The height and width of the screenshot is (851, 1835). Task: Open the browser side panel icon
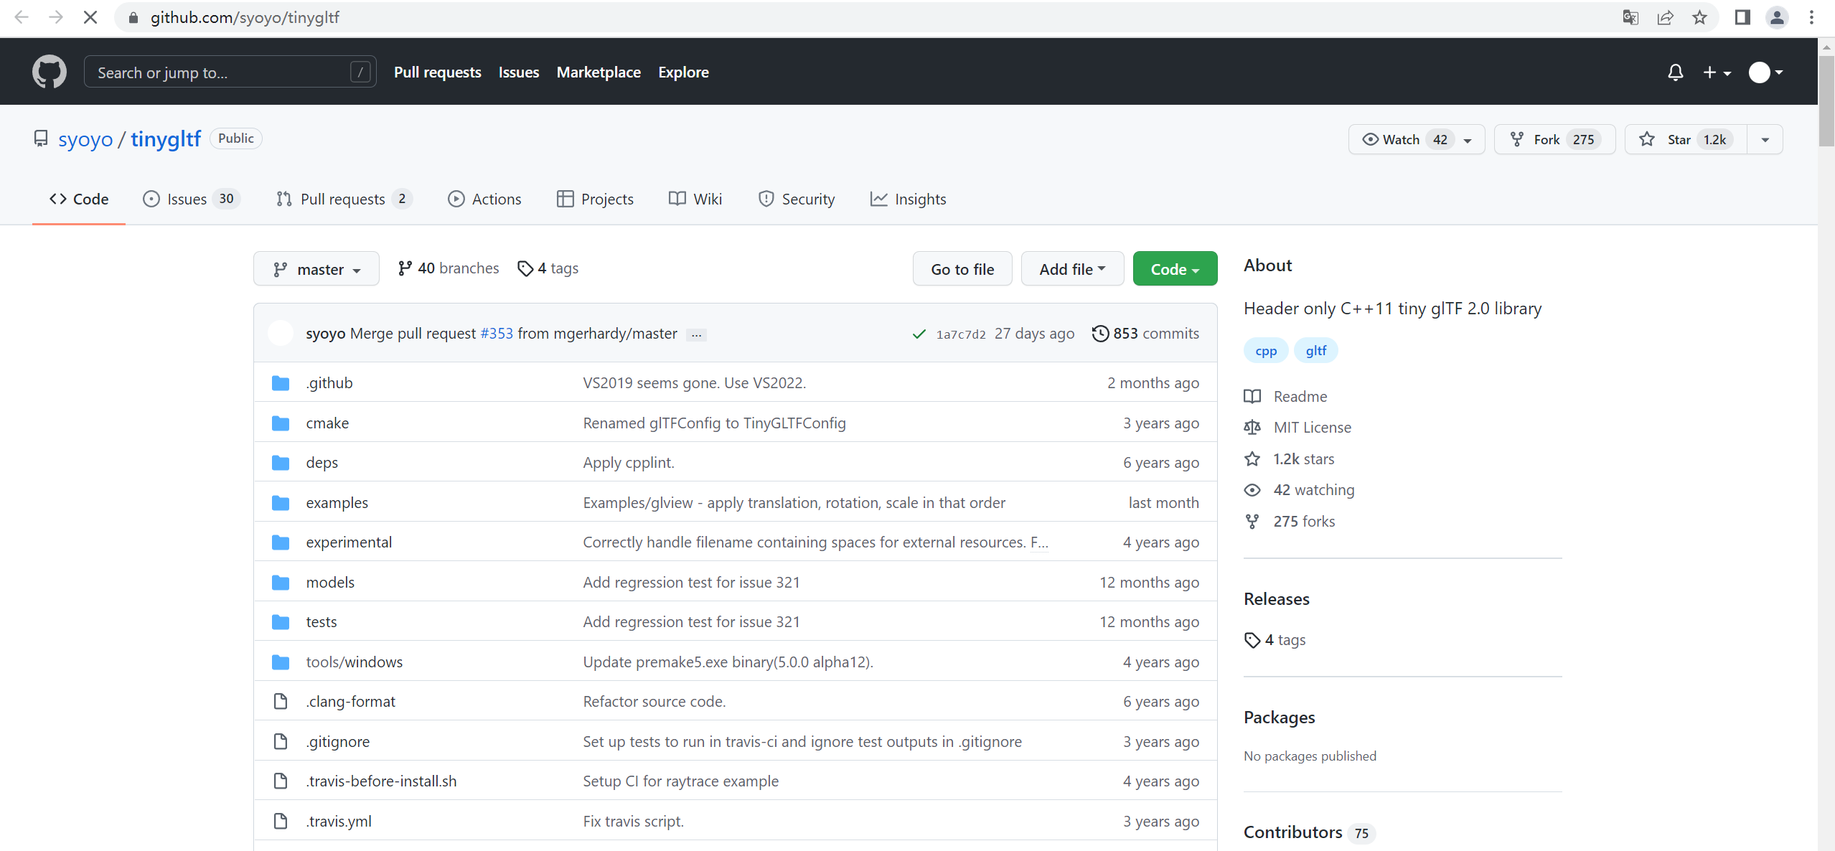click(x=1742, y=17)
